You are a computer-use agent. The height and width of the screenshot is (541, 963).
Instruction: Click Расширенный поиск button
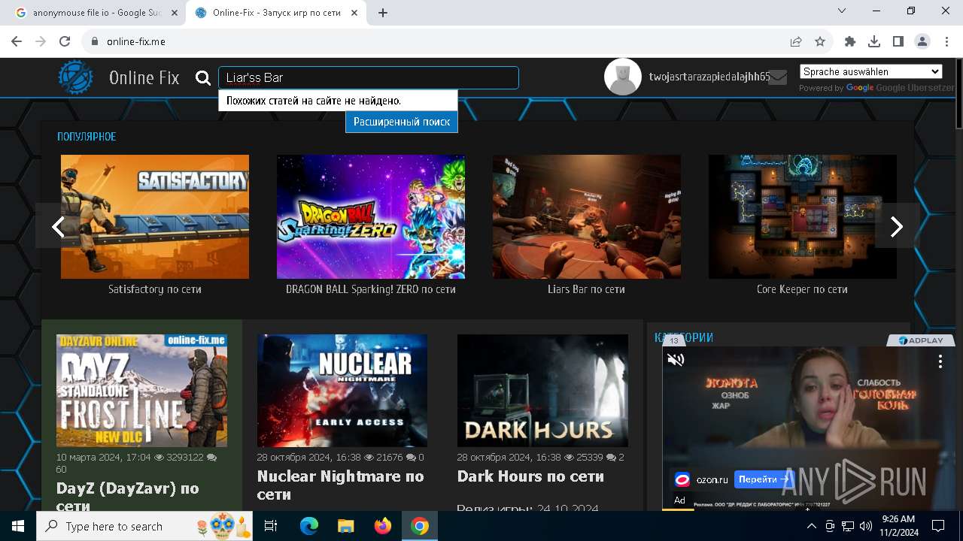pyautogui.click(x=402, y=122)
